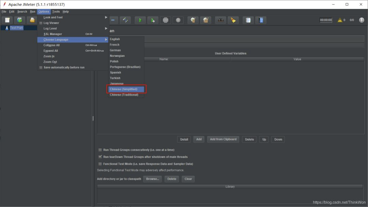This screenshot has height=207, width=368.
Task: Open the Help menu
Action: 66,12
